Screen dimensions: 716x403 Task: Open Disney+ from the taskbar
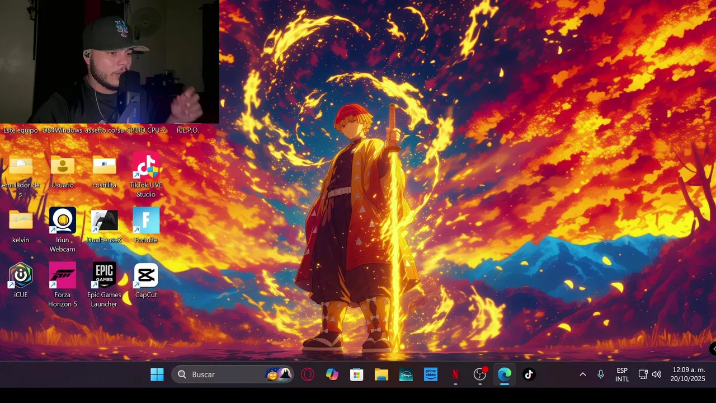click(x=406, y=374)
